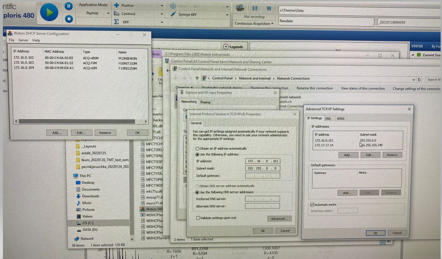This screenshot has width=442, height=259.
Task: Click the Legends button
Action: pyautogui.click(x=233, y=47)
